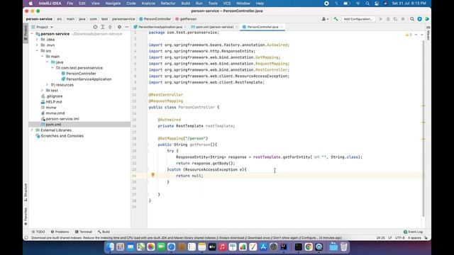Open Terminal app from the Dock
Viewport: 454px width, 255px height.
(x=298, y=247)
